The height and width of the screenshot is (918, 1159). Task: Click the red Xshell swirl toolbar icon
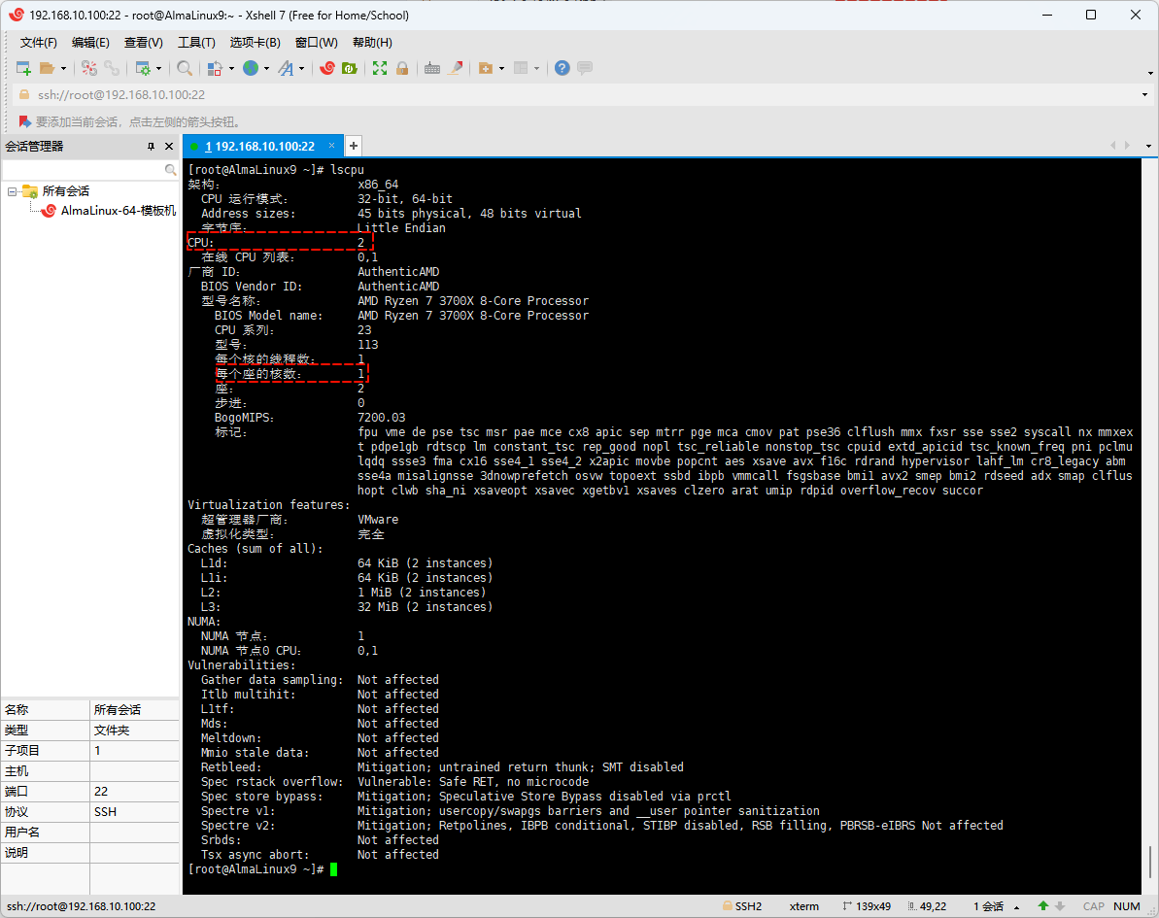point(327,68)
